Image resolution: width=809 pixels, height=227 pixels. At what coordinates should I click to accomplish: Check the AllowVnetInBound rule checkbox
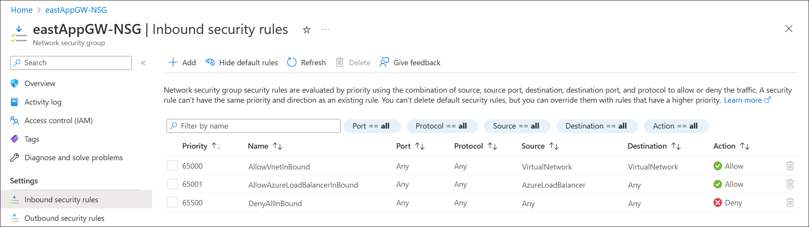pos(172,166)
